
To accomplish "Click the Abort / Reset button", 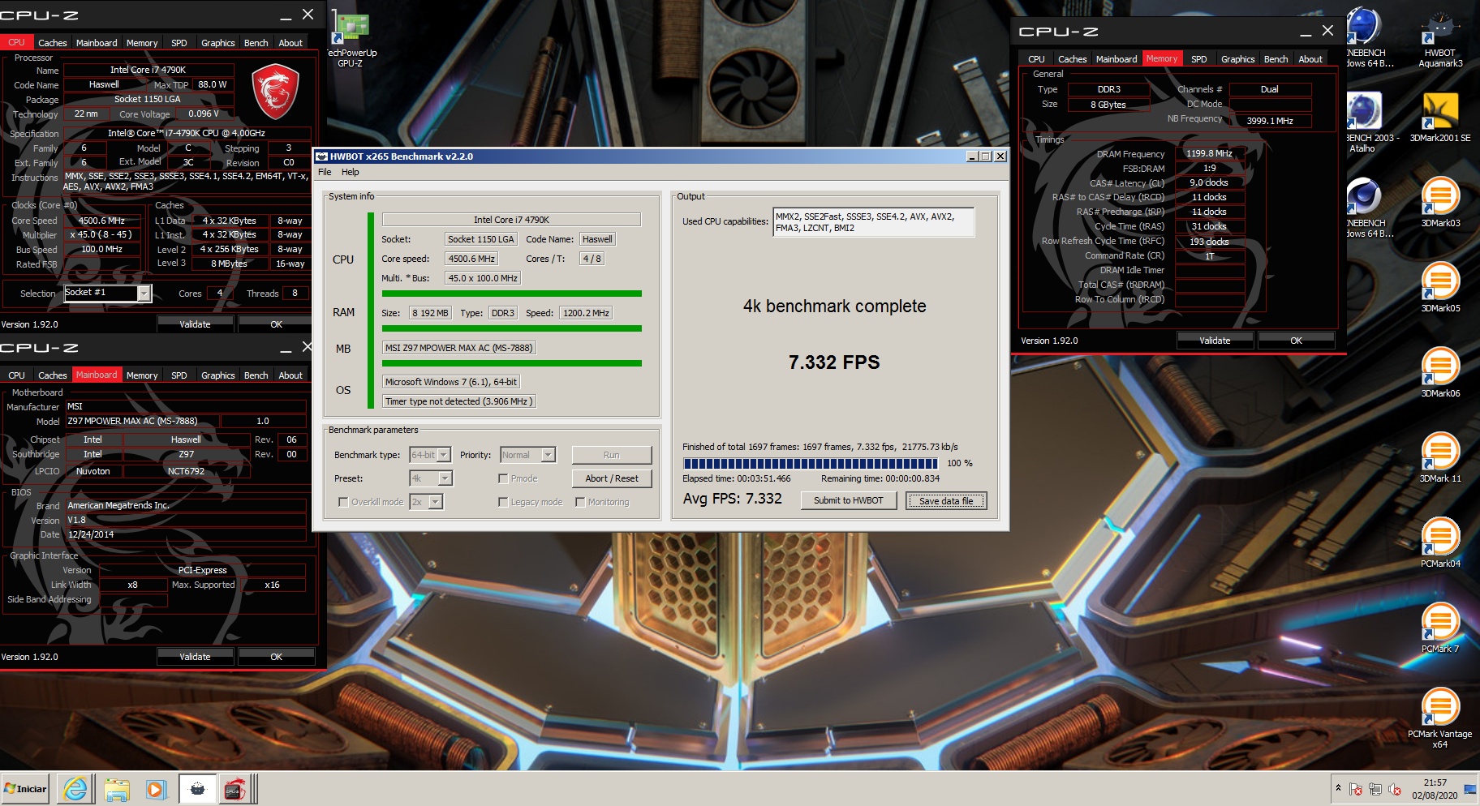I will point(612,478).
